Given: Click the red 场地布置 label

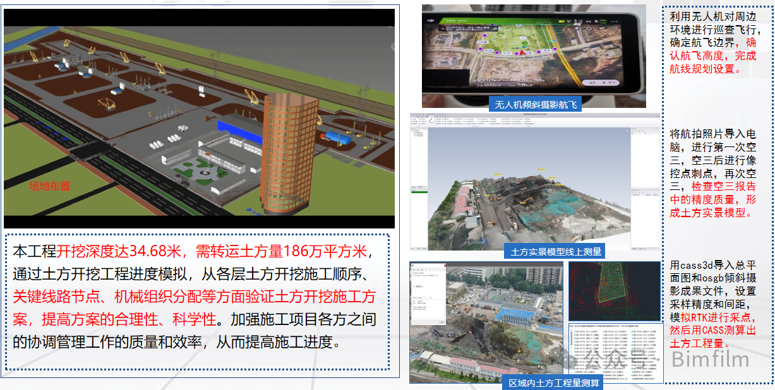Looking at the screenshot, I should (49, 186).
